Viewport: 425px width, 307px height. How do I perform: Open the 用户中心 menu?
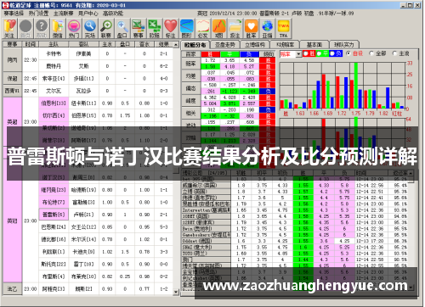(x=88, y=14)
